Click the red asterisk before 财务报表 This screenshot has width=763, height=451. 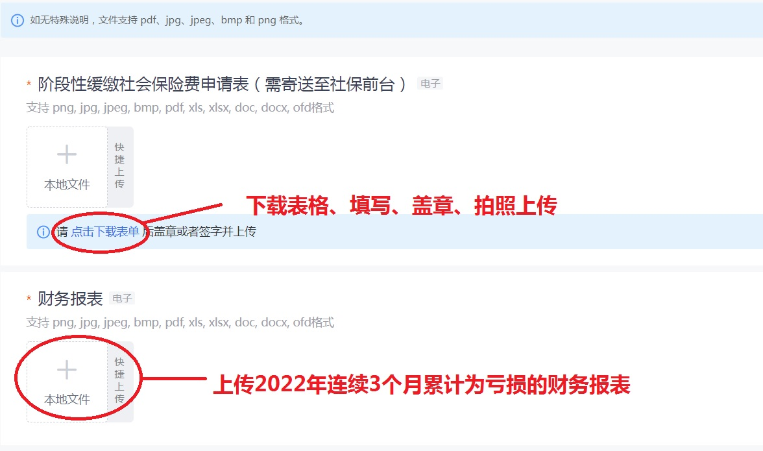[x=29, y=299]
